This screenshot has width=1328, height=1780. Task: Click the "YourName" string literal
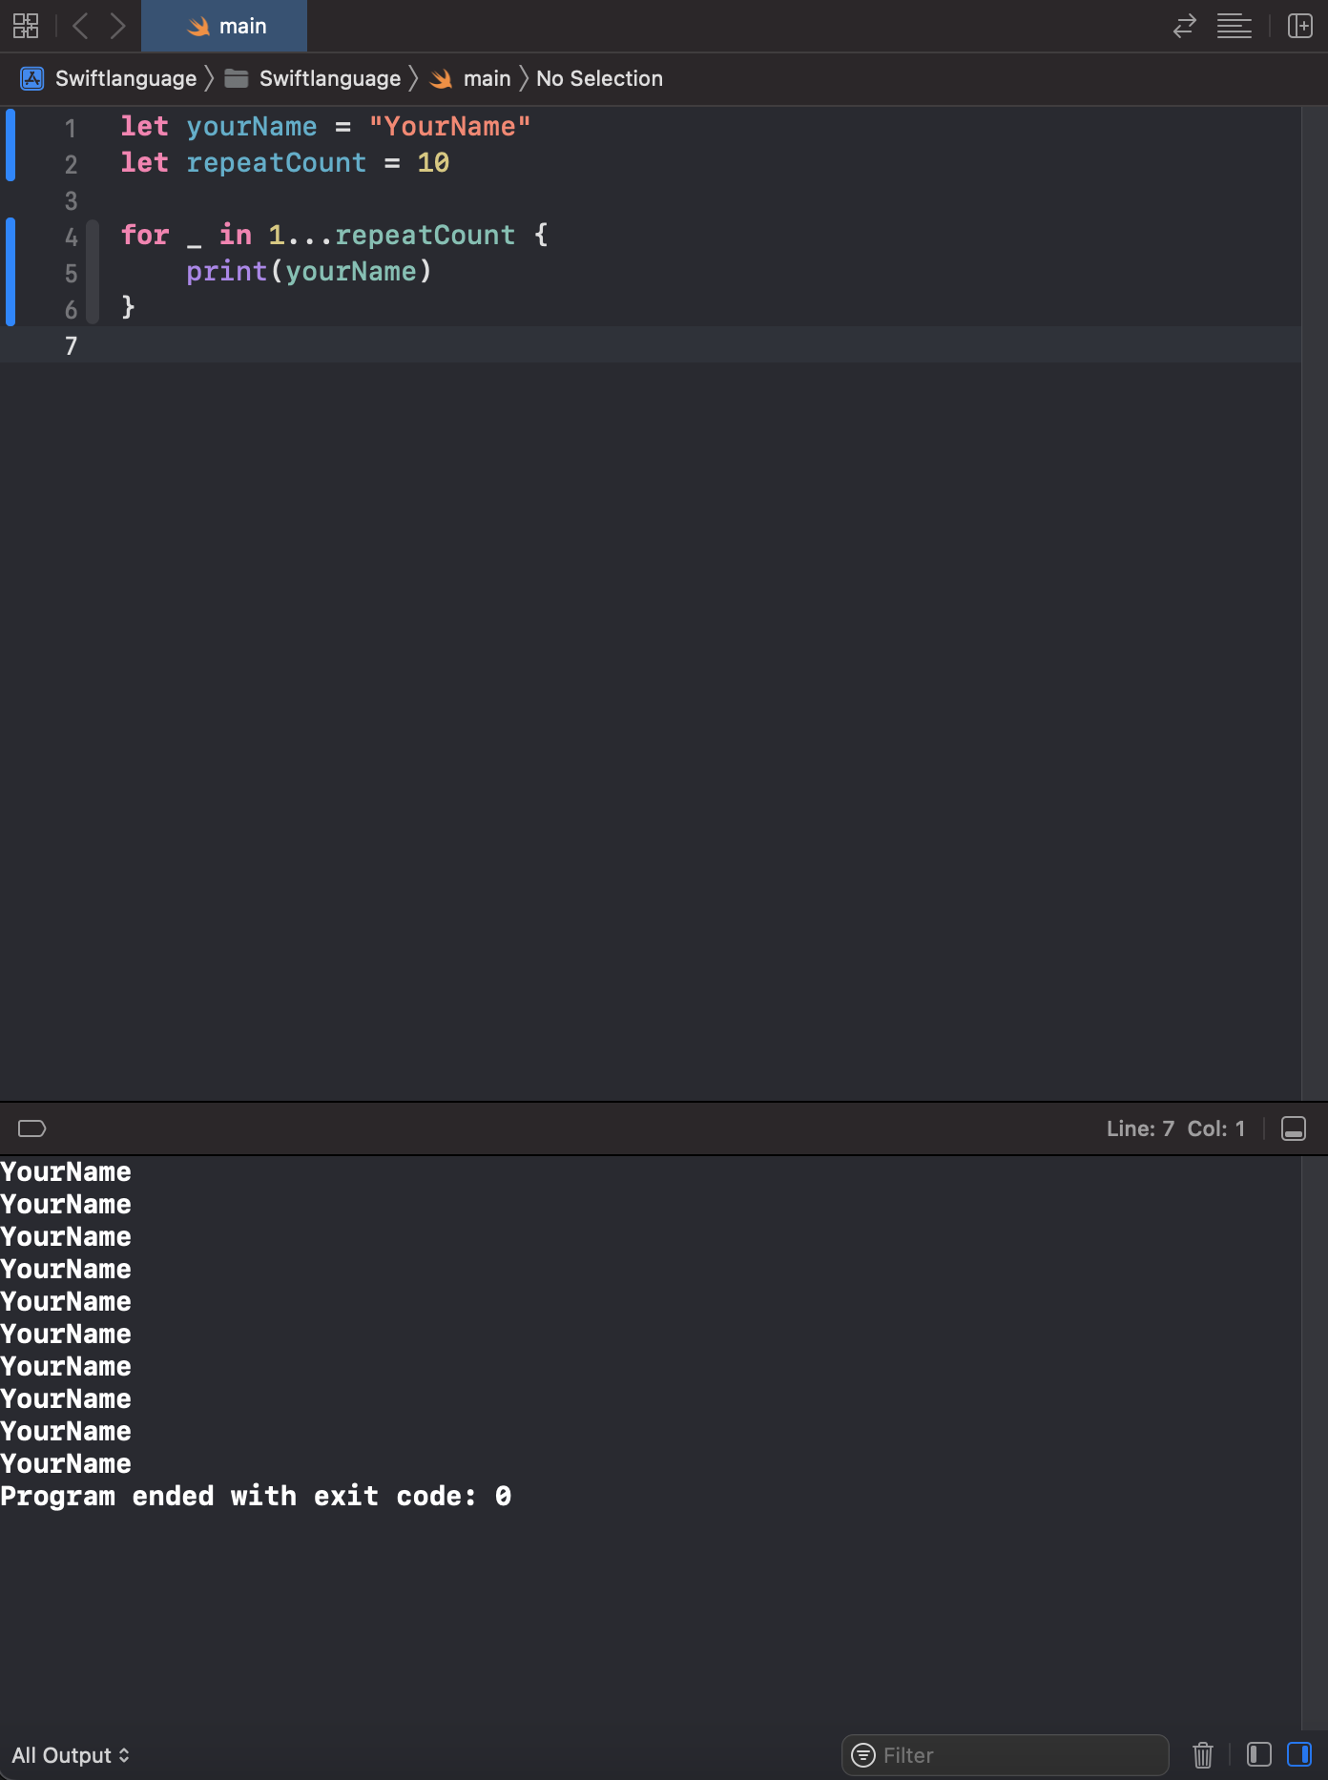pyautogui.click(x=449, y=126)
